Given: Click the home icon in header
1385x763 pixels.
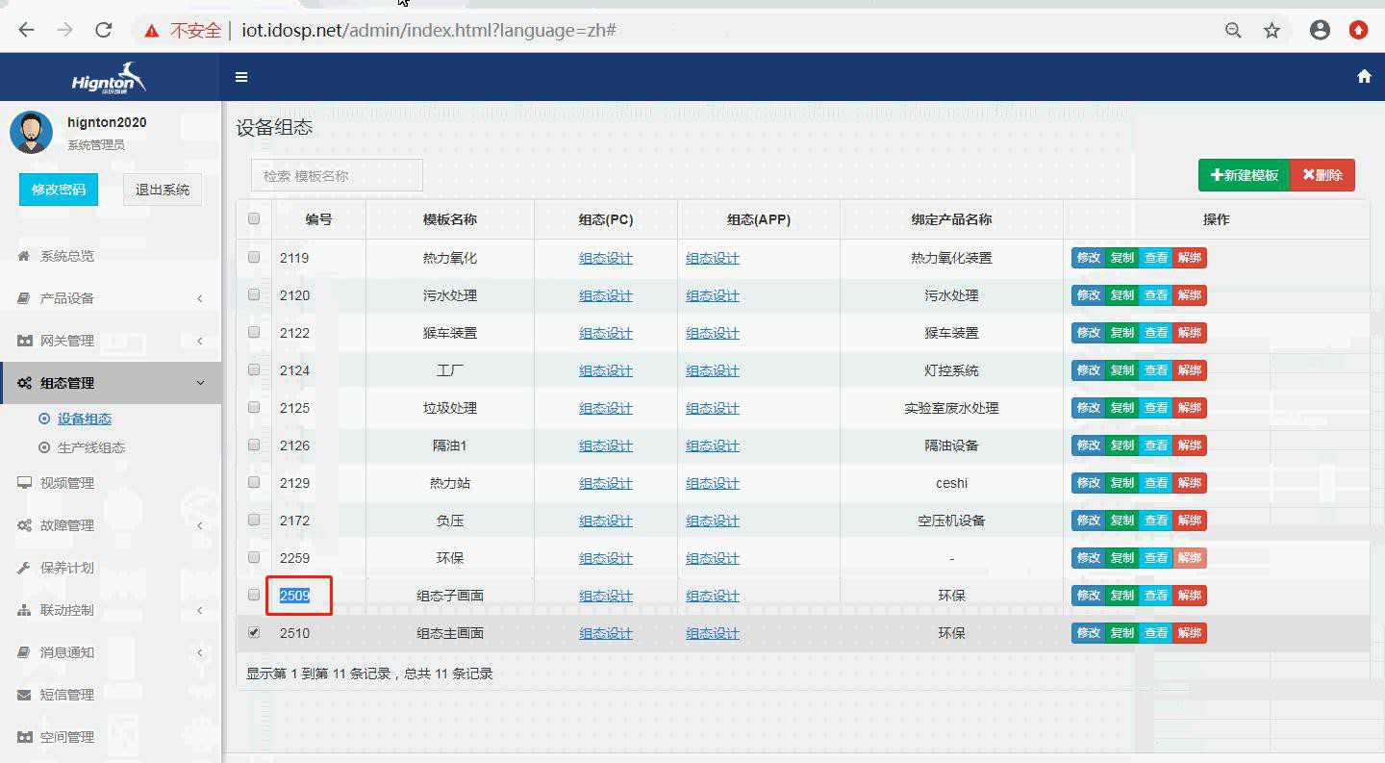Looking at the screenshot, I should tap(1364, 77).
